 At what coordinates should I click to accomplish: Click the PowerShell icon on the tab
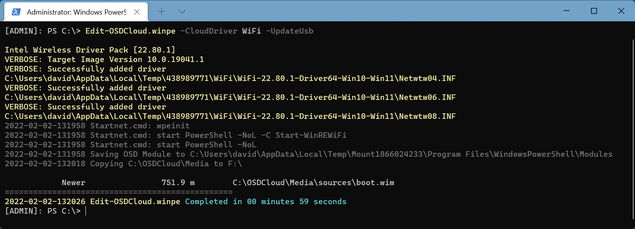pyautogui.click(x=16, y=12)
